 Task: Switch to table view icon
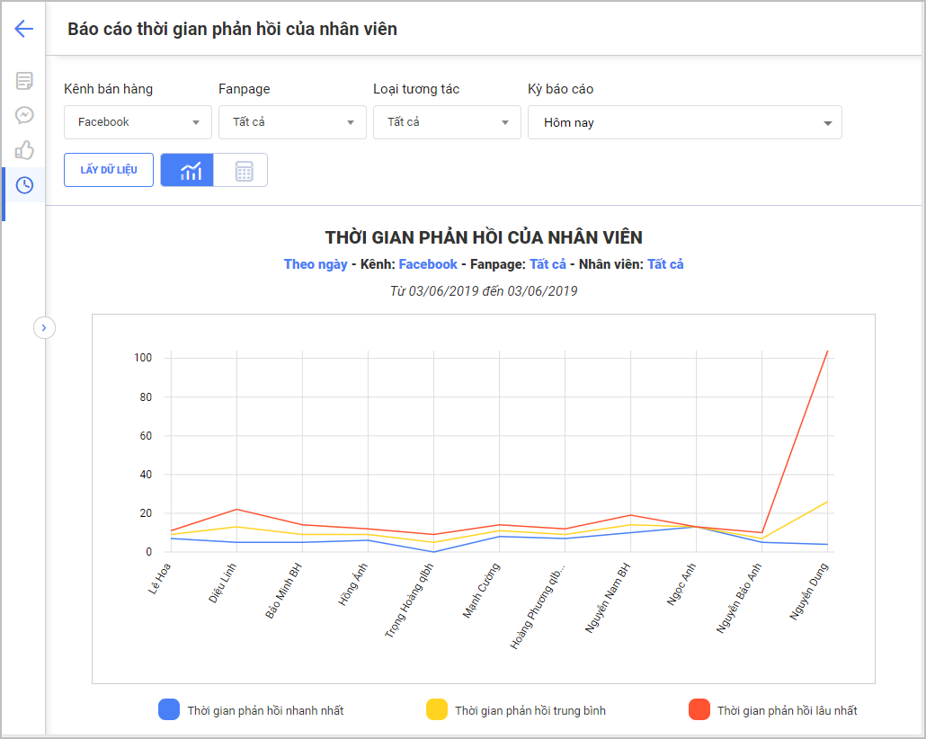[241, 170]
